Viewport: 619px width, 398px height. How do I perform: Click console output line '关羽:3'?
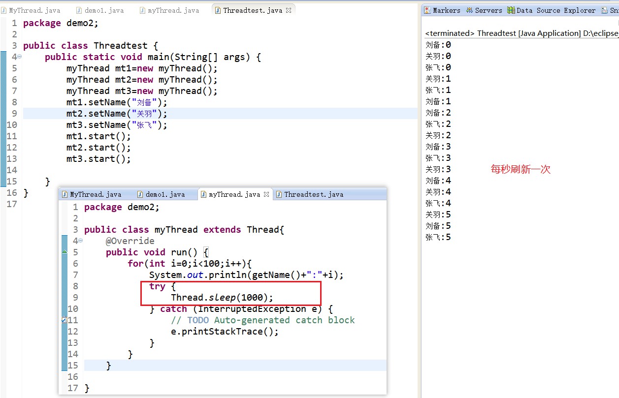click(438, 169)
